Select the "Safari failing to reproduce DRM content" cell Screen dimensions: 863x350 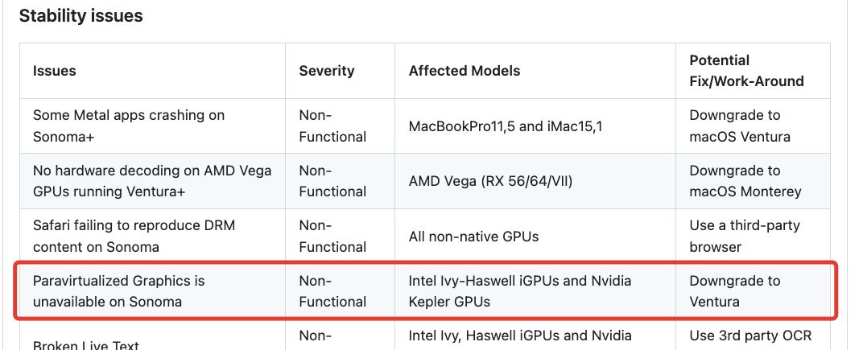tap(134, 236)
